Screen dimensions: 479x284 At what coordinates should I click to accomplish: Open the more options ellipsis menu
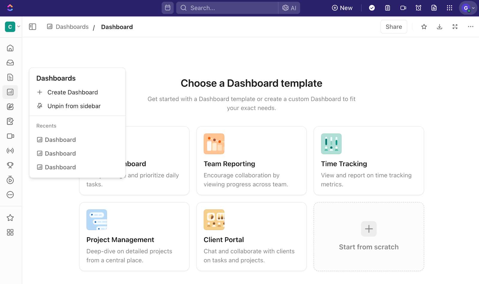click(x=471, y=27)
